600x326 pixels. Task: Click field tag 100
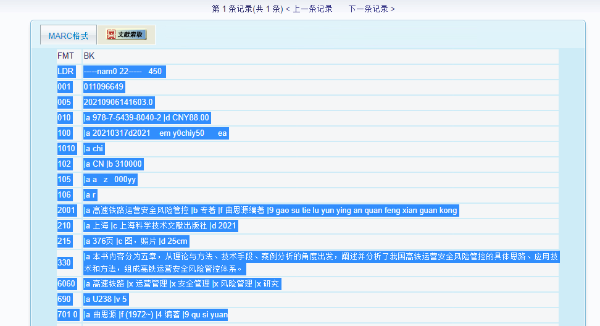[64, 133]
